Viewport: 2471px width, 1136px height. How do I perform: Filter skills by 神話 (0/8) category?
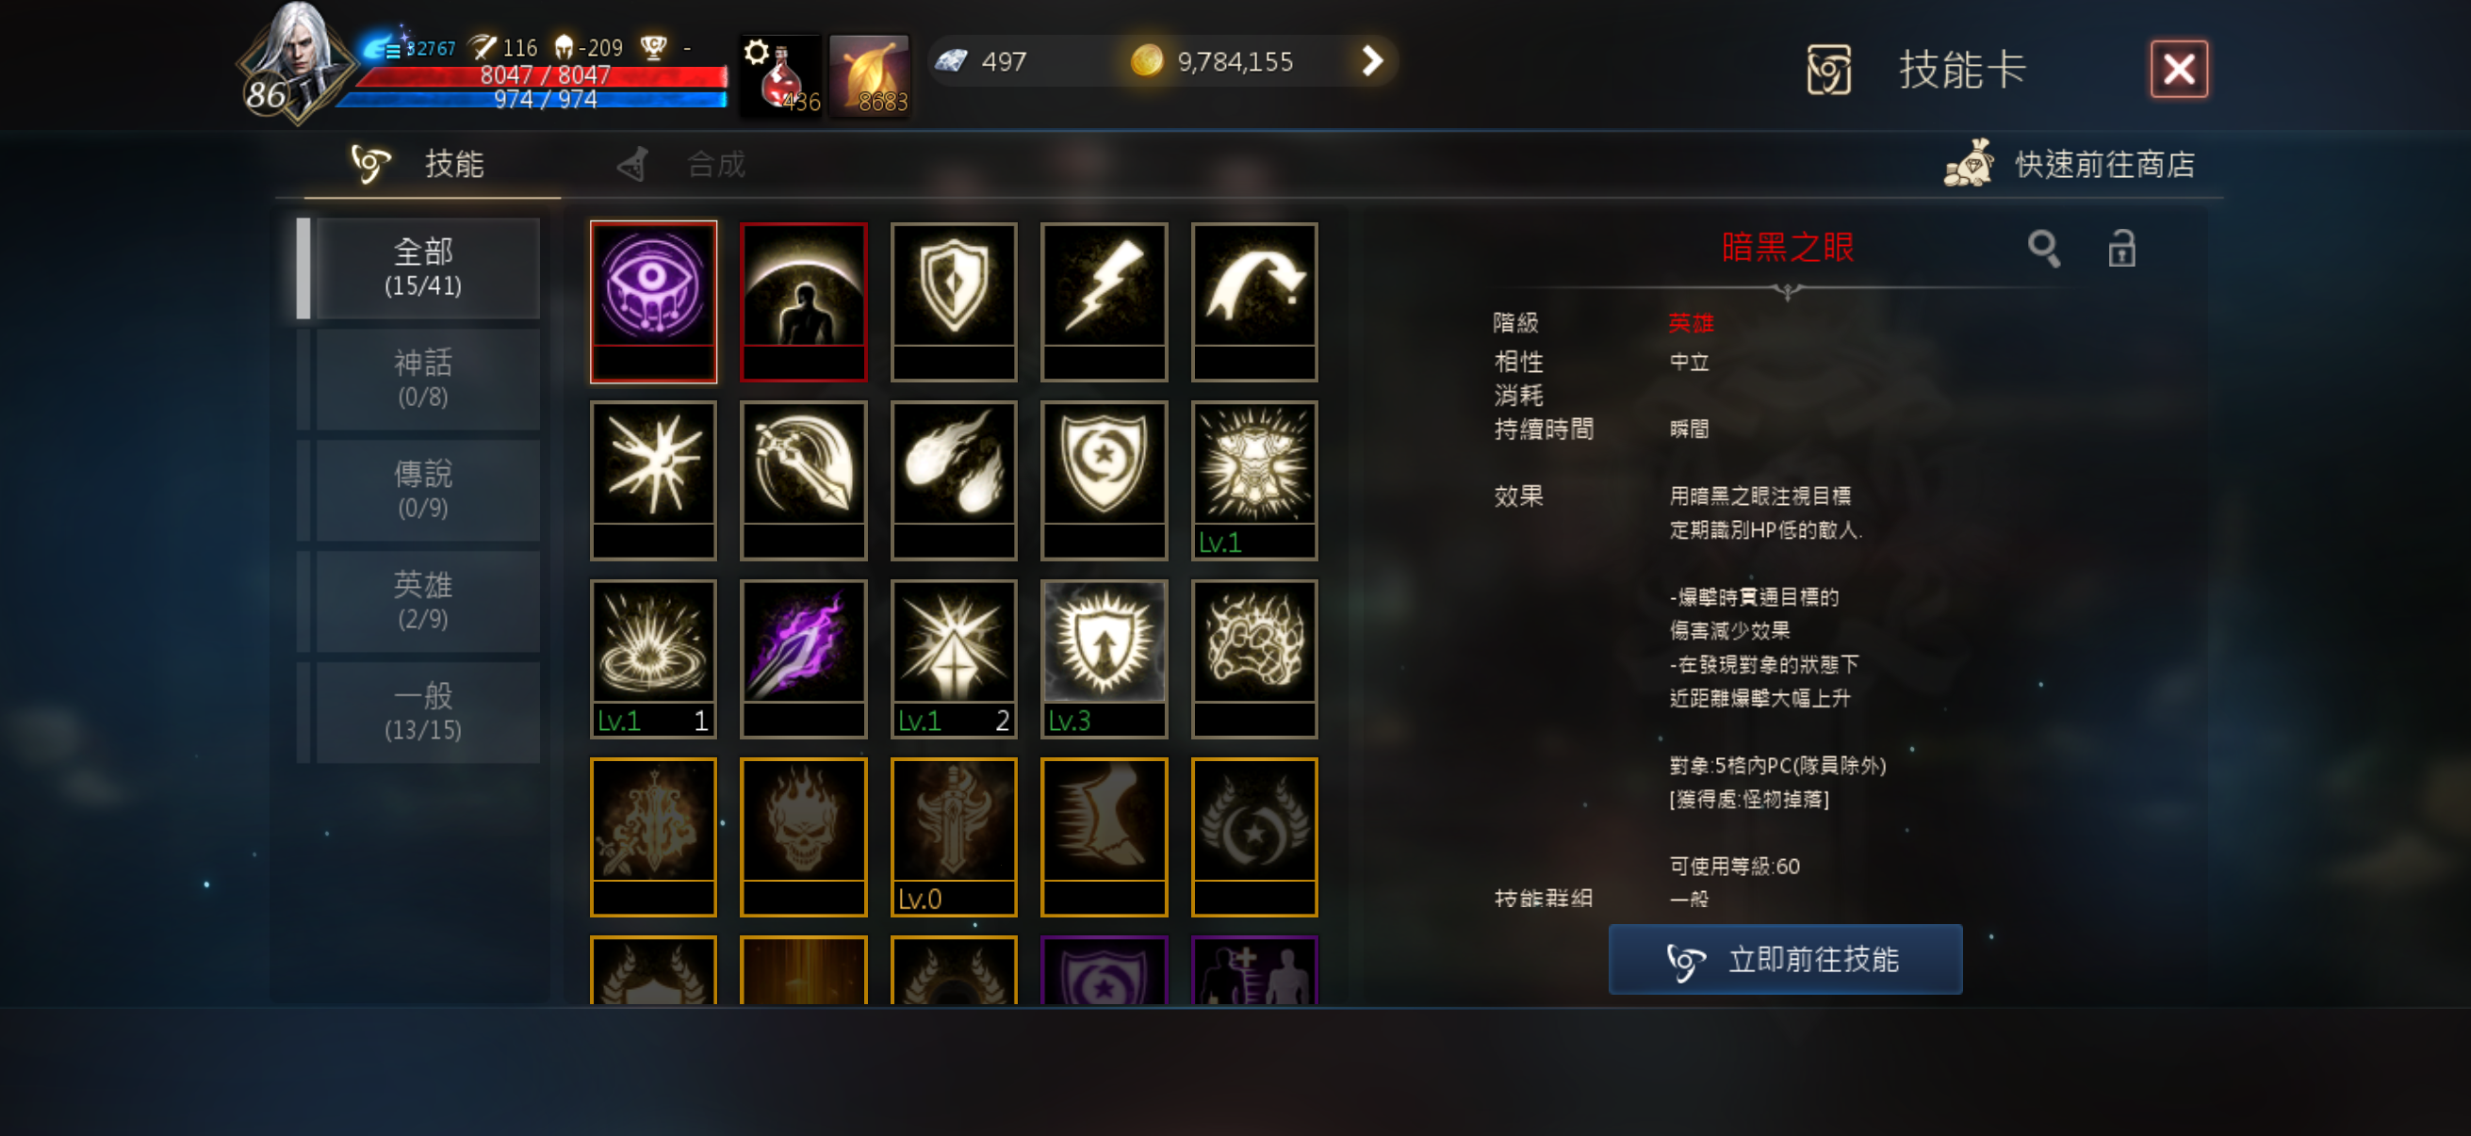click(423, 379)
